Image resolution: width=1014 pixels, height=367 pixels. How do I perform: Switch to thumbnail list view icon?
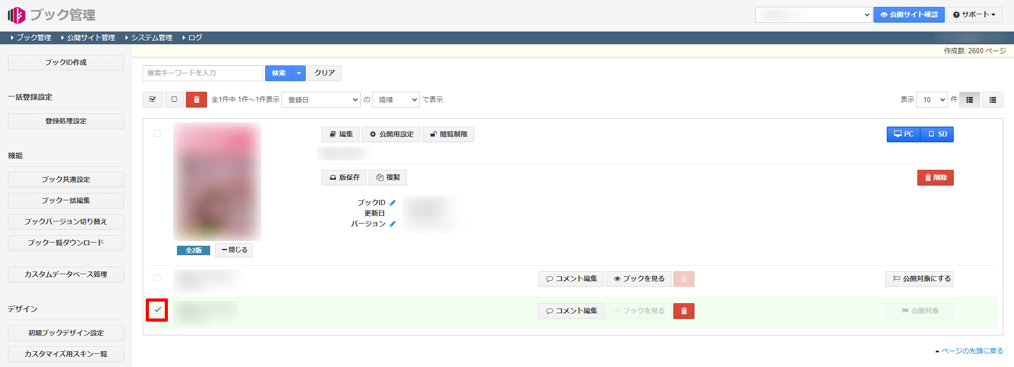[x=970, y=100]
